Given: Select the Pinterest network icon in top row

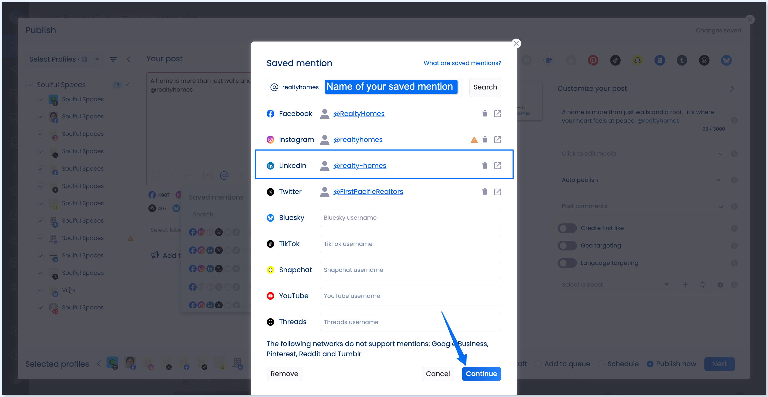Looking at the screenshot, I should (593, 61).
